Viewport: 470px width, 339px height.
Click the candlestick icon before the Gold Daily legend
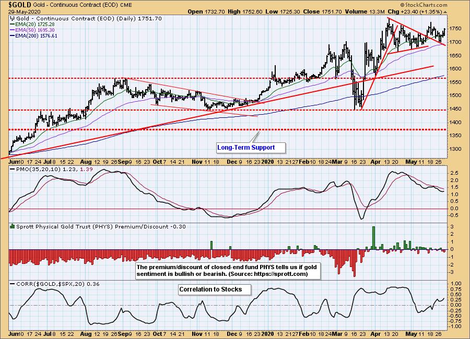[13, 19]
